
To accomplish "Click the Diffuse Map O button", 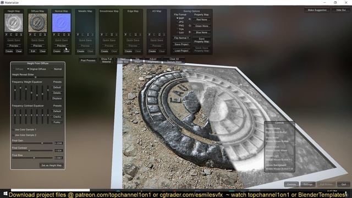I will click(40, 35).
